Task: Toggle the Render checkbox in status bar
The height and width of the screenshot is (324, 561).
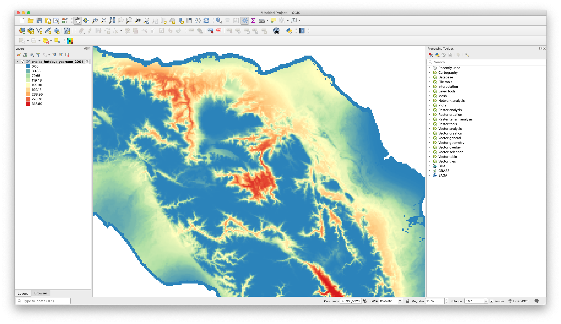Action: [x=491, y=301]
